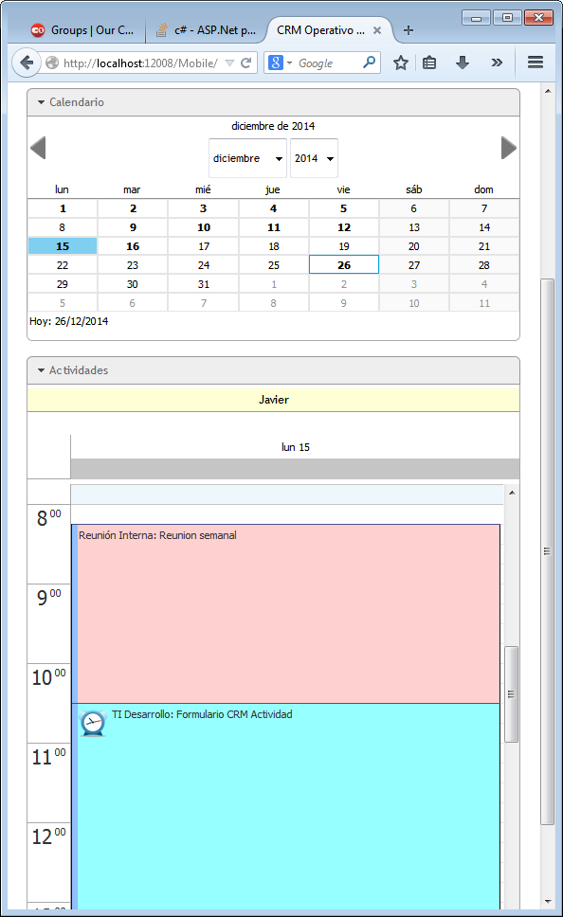Open the 2014 year dropdown
The height and width of the screenshot is (917, 563).
[x=315, y=158]
